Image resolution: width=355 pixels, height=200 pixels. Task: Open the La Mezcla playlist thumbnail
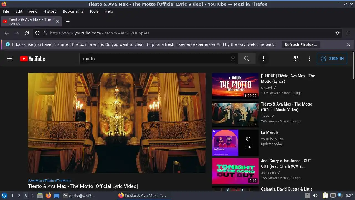235,143
